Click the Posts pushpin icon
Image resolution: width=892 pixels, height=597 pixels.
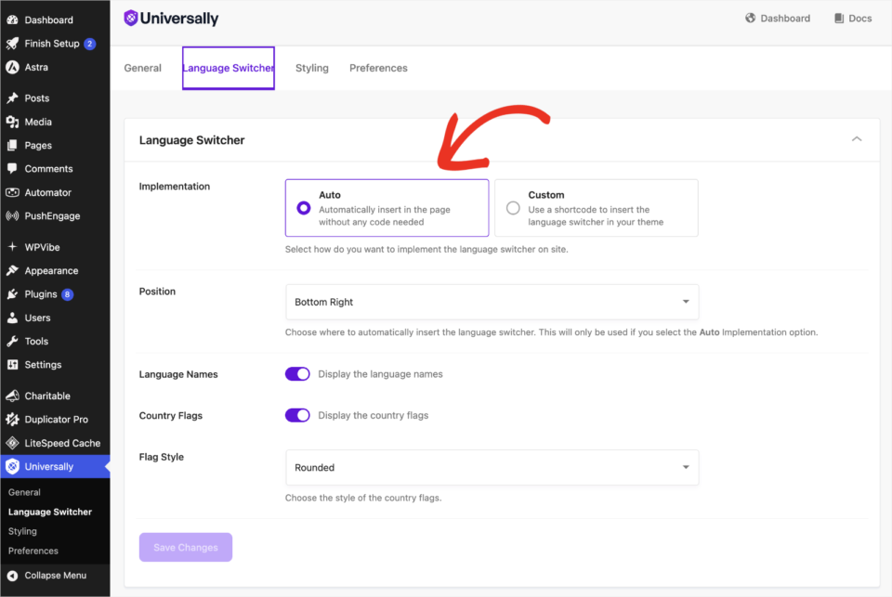(12, 97)
